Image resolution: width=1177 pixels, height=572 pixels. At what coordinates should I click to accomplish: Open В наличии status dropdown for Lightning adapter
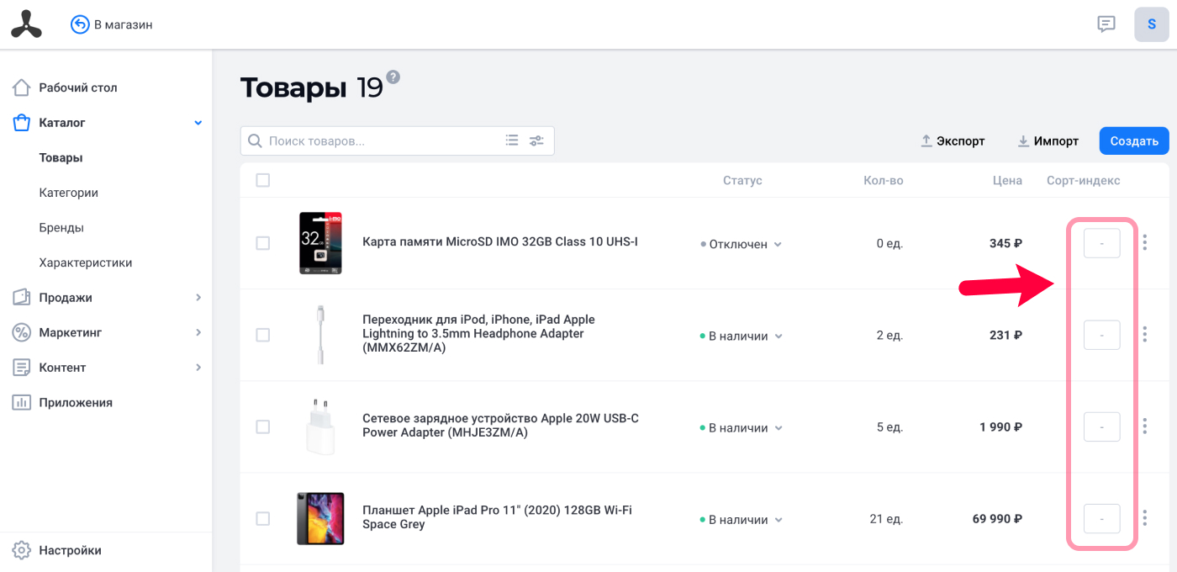click(742, 336)
